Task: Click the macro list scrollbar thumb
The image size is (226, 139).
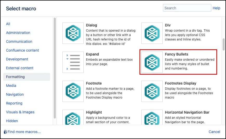Action: (x=224, y=44)
